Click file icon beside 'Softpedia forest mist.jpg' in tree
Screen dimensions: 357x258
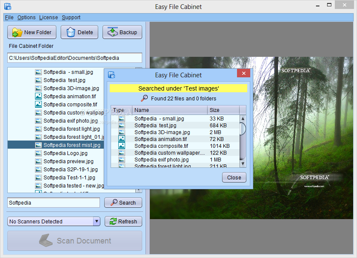pos(38,145)
